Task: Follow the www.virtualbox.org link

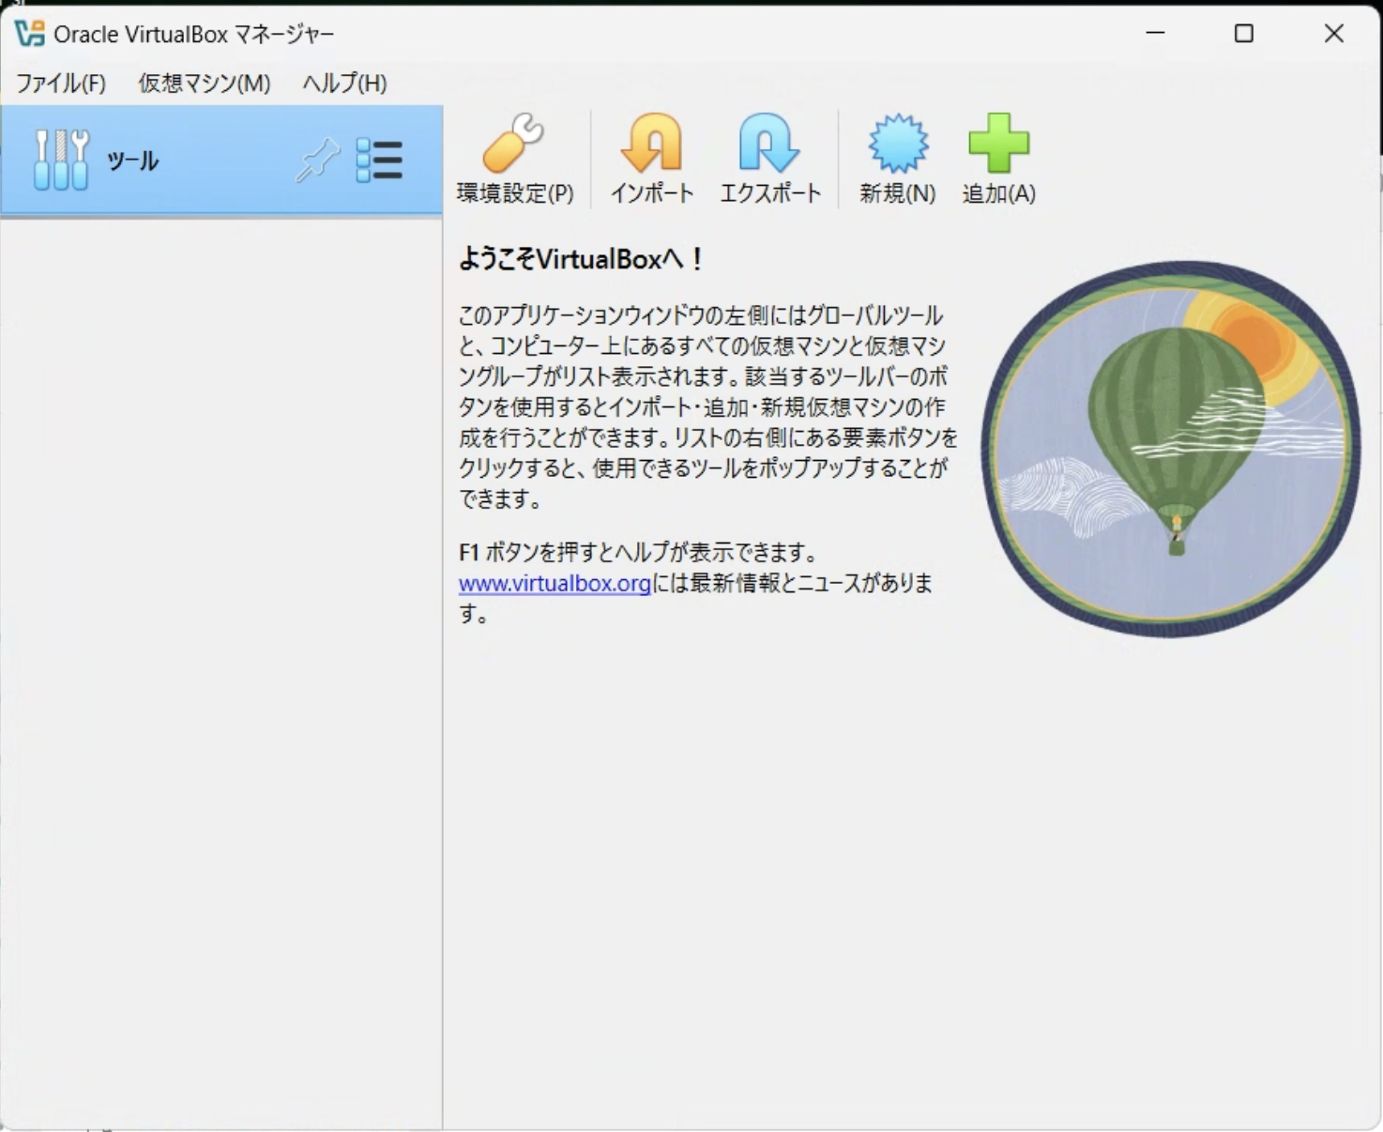Action: pyautogui.click(x=555, y=583)
